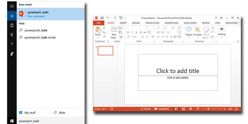Click the 'My stuff' search filter button
Image resolution: width=248 pixels, height=124 pixels.
[34, 113]
